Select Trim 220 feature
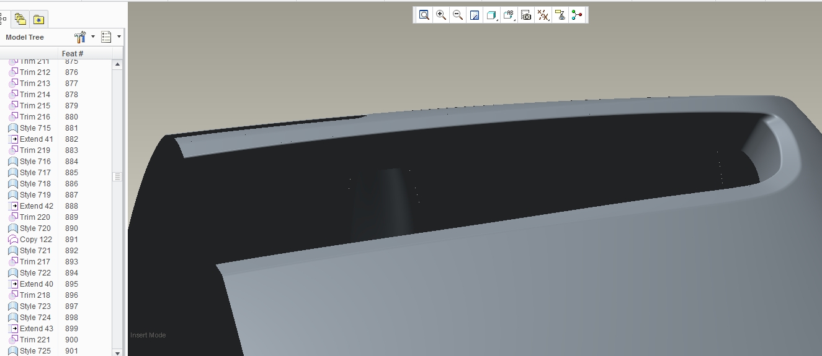The width and height of the screenshot is (822, 356). [35, 217]
